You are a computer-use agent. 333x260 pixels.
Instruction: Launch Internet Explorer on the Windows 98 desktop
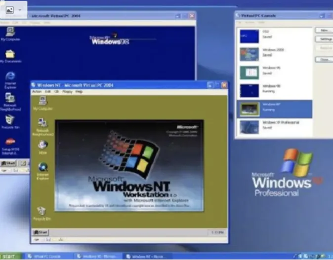[x=10, y=80]
